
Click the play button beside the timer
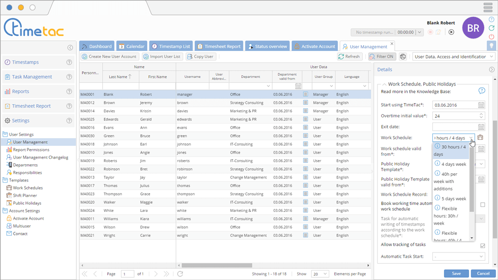451,32
